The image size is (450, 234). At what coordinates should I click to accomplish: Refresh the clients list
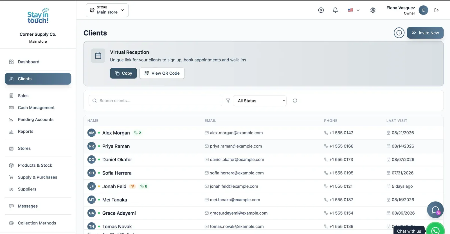[295, 100]
